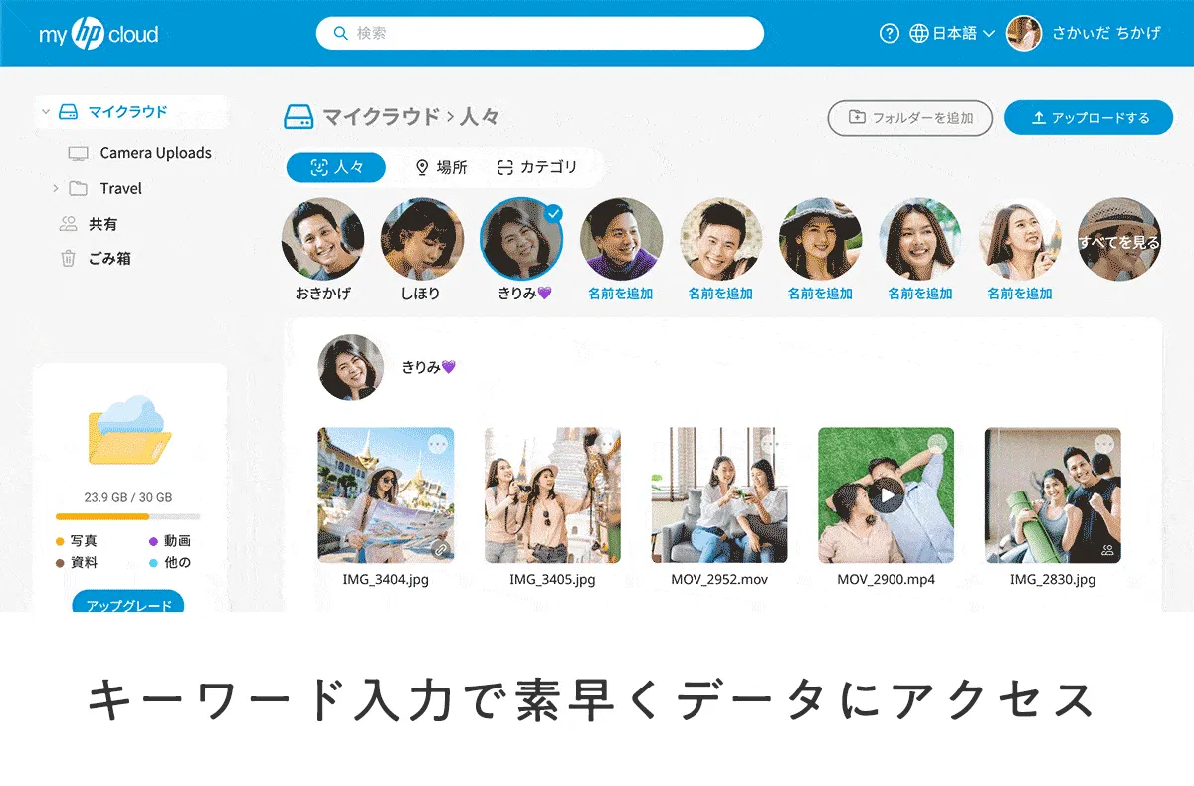1194x786 pixels.
Task: Switch to the カテゴリ tab
Action: [x=537, y=167]
